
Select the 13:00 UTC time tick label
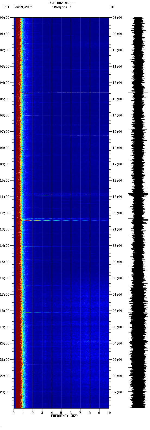117,99
